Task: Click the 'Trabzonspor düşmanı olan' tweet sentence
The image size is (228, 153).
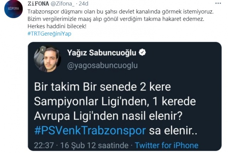Action: point(120,12)
